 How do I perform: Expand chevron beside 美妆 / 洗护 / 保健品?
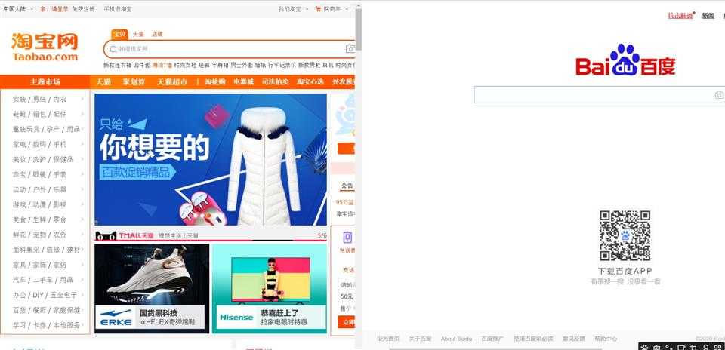(x=82, y=159)
